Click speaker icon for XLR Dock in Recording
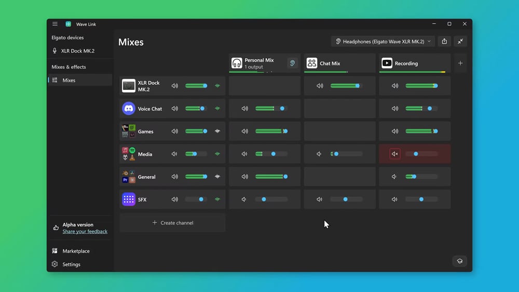 pos(395,86)
